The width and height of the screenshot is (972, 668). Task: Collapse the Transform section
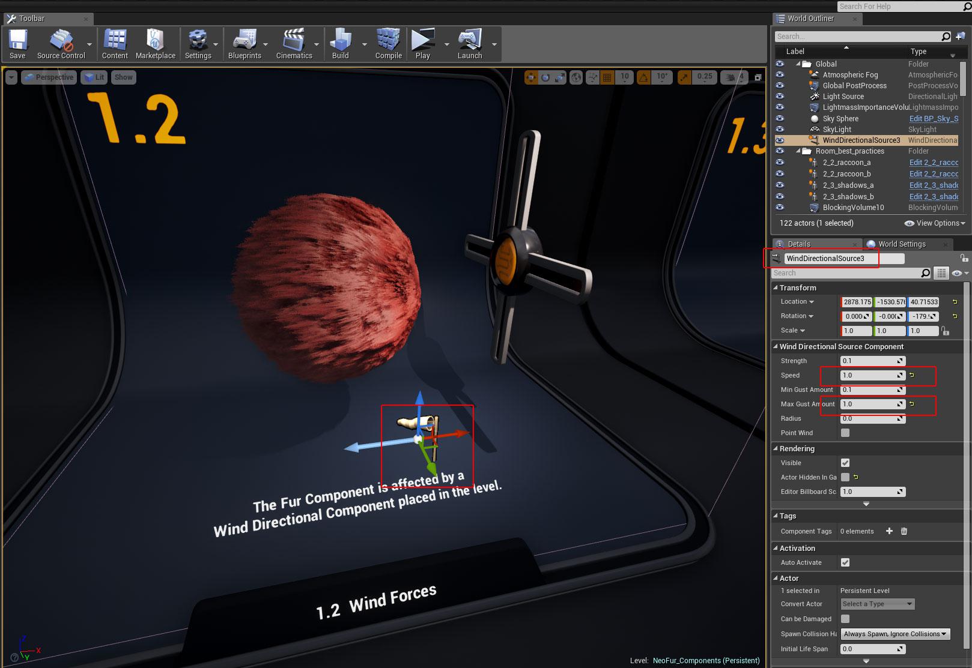pos(776,288)
